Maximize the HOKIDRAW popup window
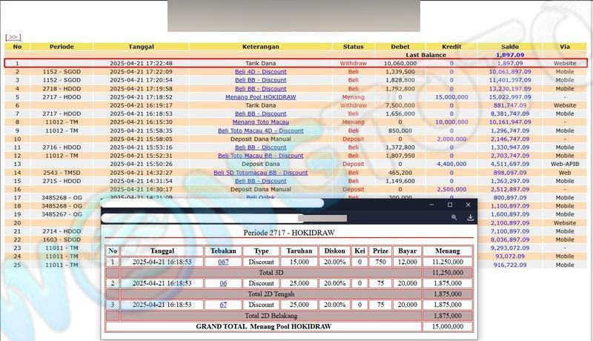The image size is (593, 341). pos(449,205)
